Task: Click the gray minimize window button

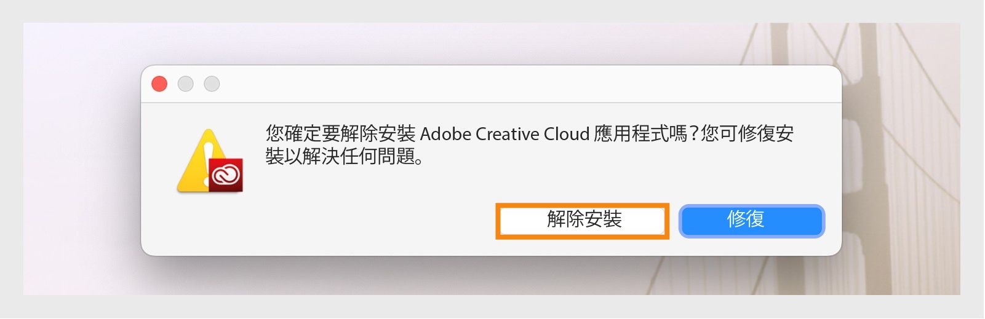Action: [x=185, y=84]
